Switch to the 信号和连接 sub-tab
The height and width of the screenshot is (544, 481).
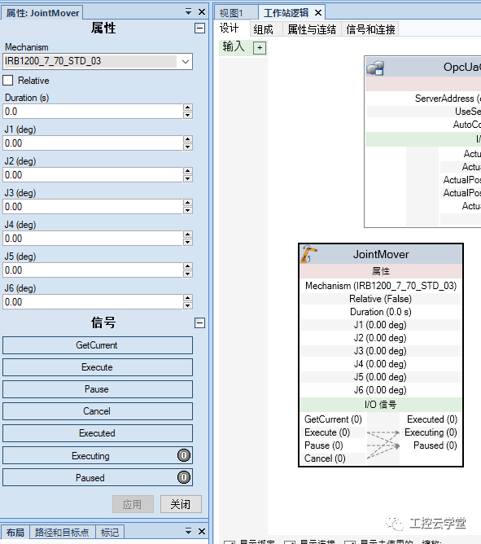(x=371, y=29)
